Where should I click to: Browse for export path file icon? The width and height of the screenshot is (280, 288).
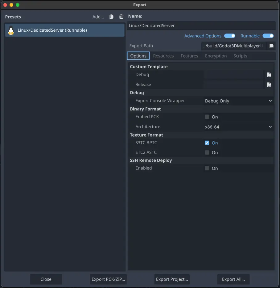[271, 46]
